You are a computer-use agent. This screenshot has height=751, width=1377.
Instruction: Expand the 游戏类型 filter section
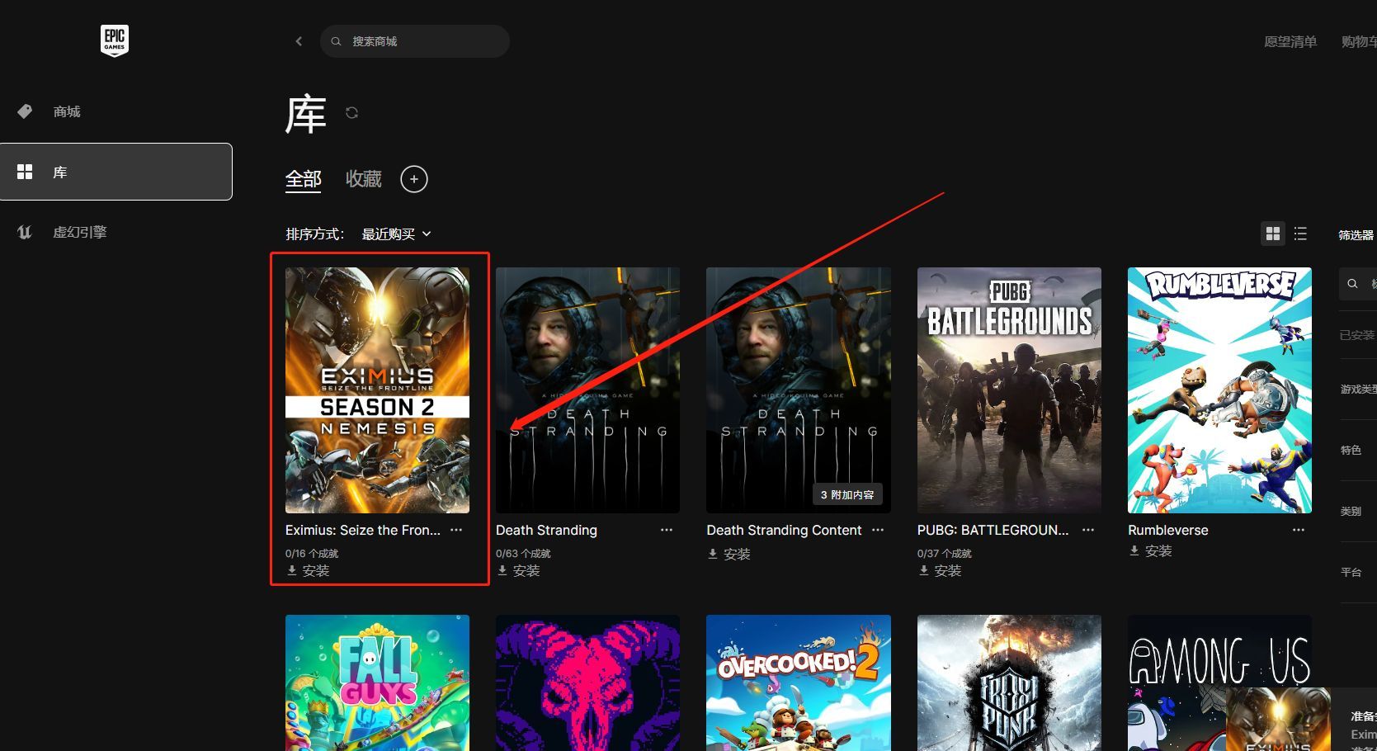[1356, 389]
